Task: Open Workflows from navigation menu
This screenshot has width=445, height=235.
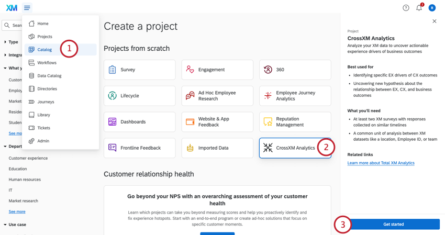Action: coord(47,63)
